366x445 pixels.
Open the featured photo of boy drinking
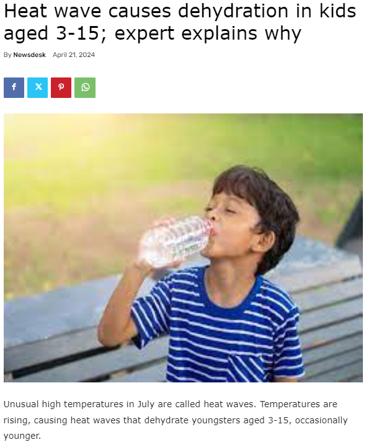[x=183, y=248]
